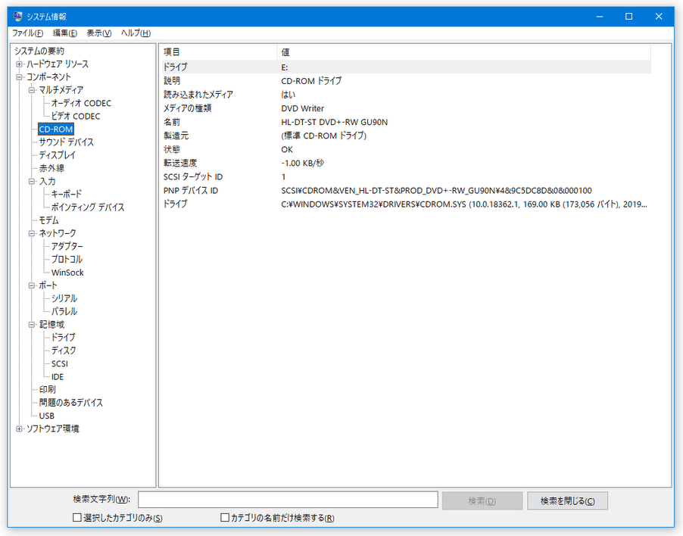Open the 表示(V) menu

click(99, 33)
